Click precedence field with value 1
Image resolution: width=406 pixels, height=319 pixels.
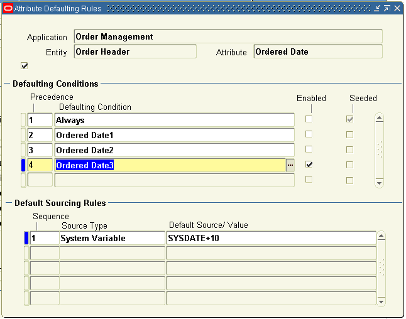point(40,120)
